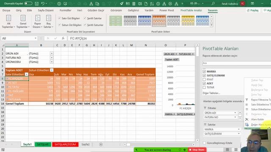Screen dimensions: 271x152
Task: Check FİYAT field checkbox
Action: click(204, 79)
